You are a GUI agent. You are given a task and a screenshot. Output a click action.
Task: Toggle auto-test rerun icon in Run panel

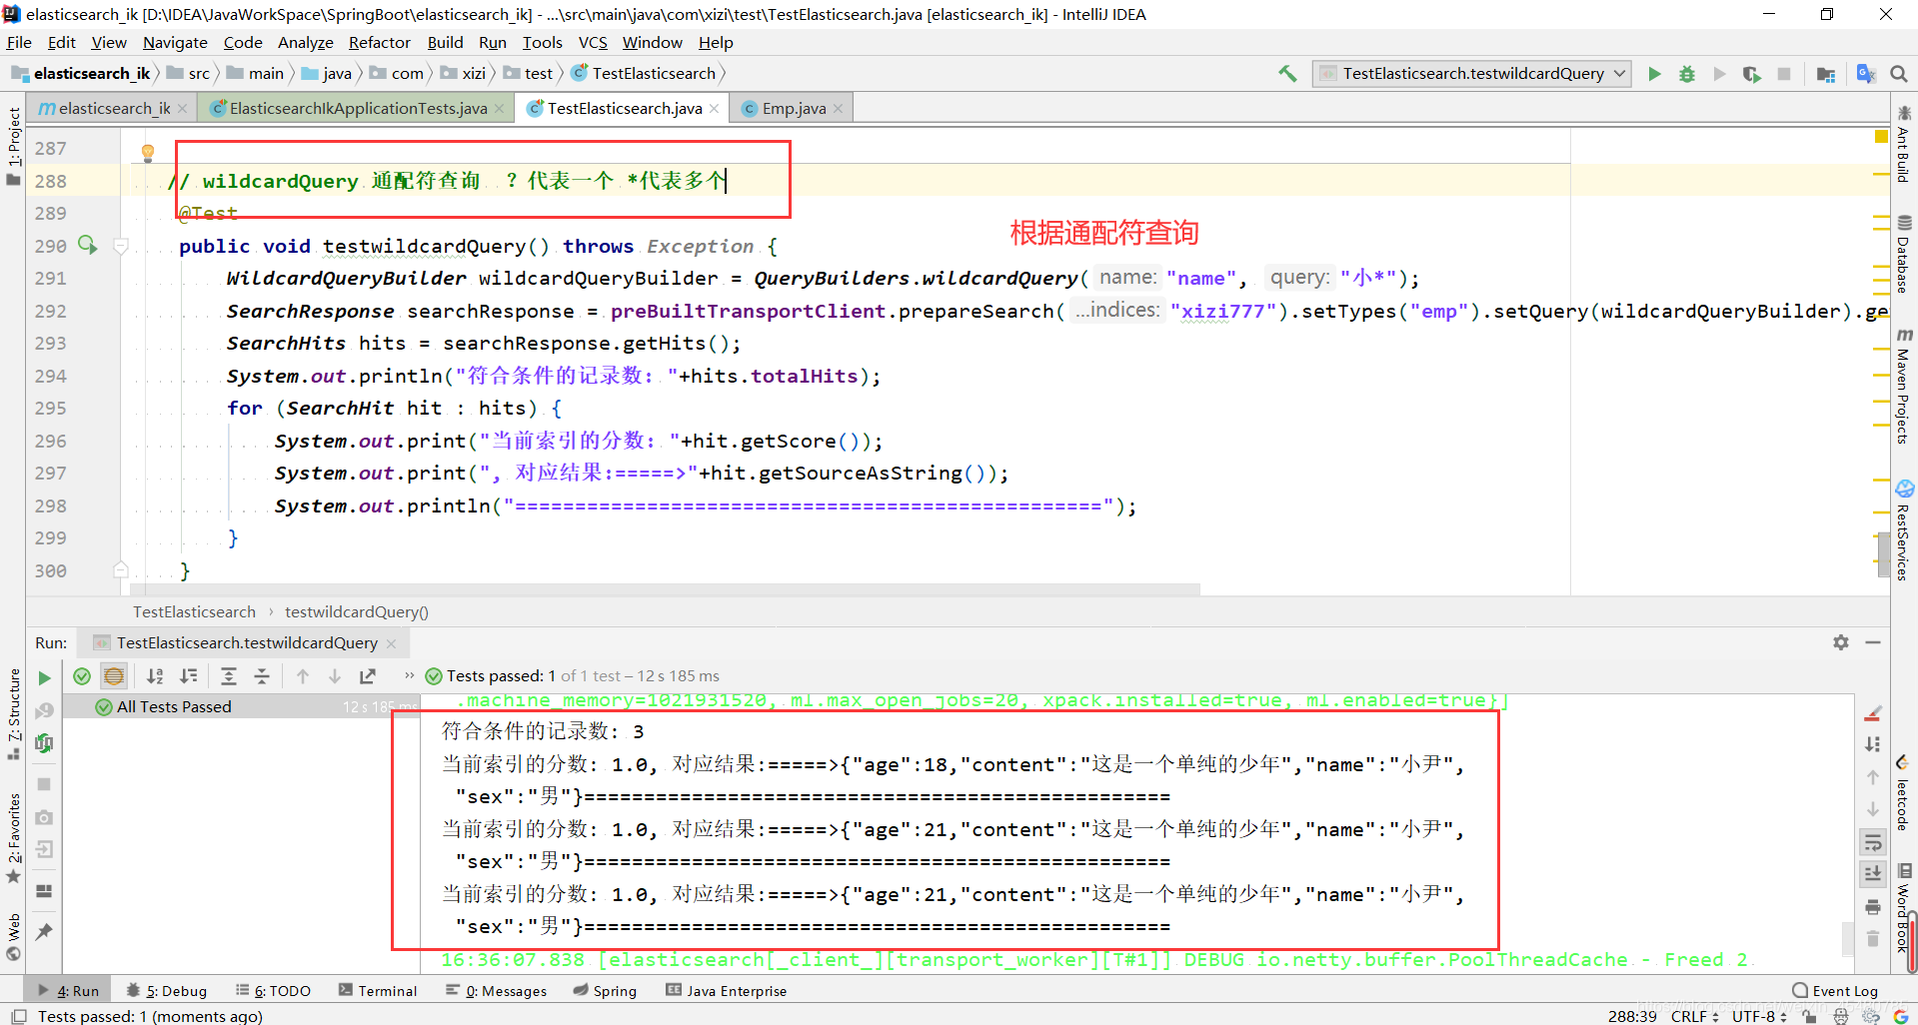(x=44, y=743)
